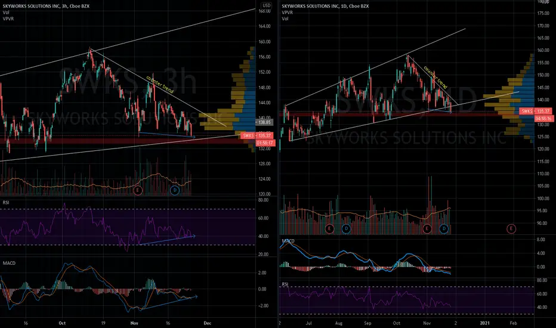Select the counter trend text on 3h chart
This screenshot has width=556, height=328.
click(160, 85)
